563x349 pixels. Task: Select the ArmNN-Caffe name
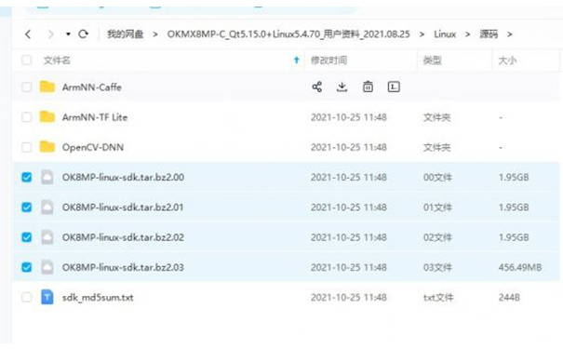pyautogui.click(x=92, y=87)
